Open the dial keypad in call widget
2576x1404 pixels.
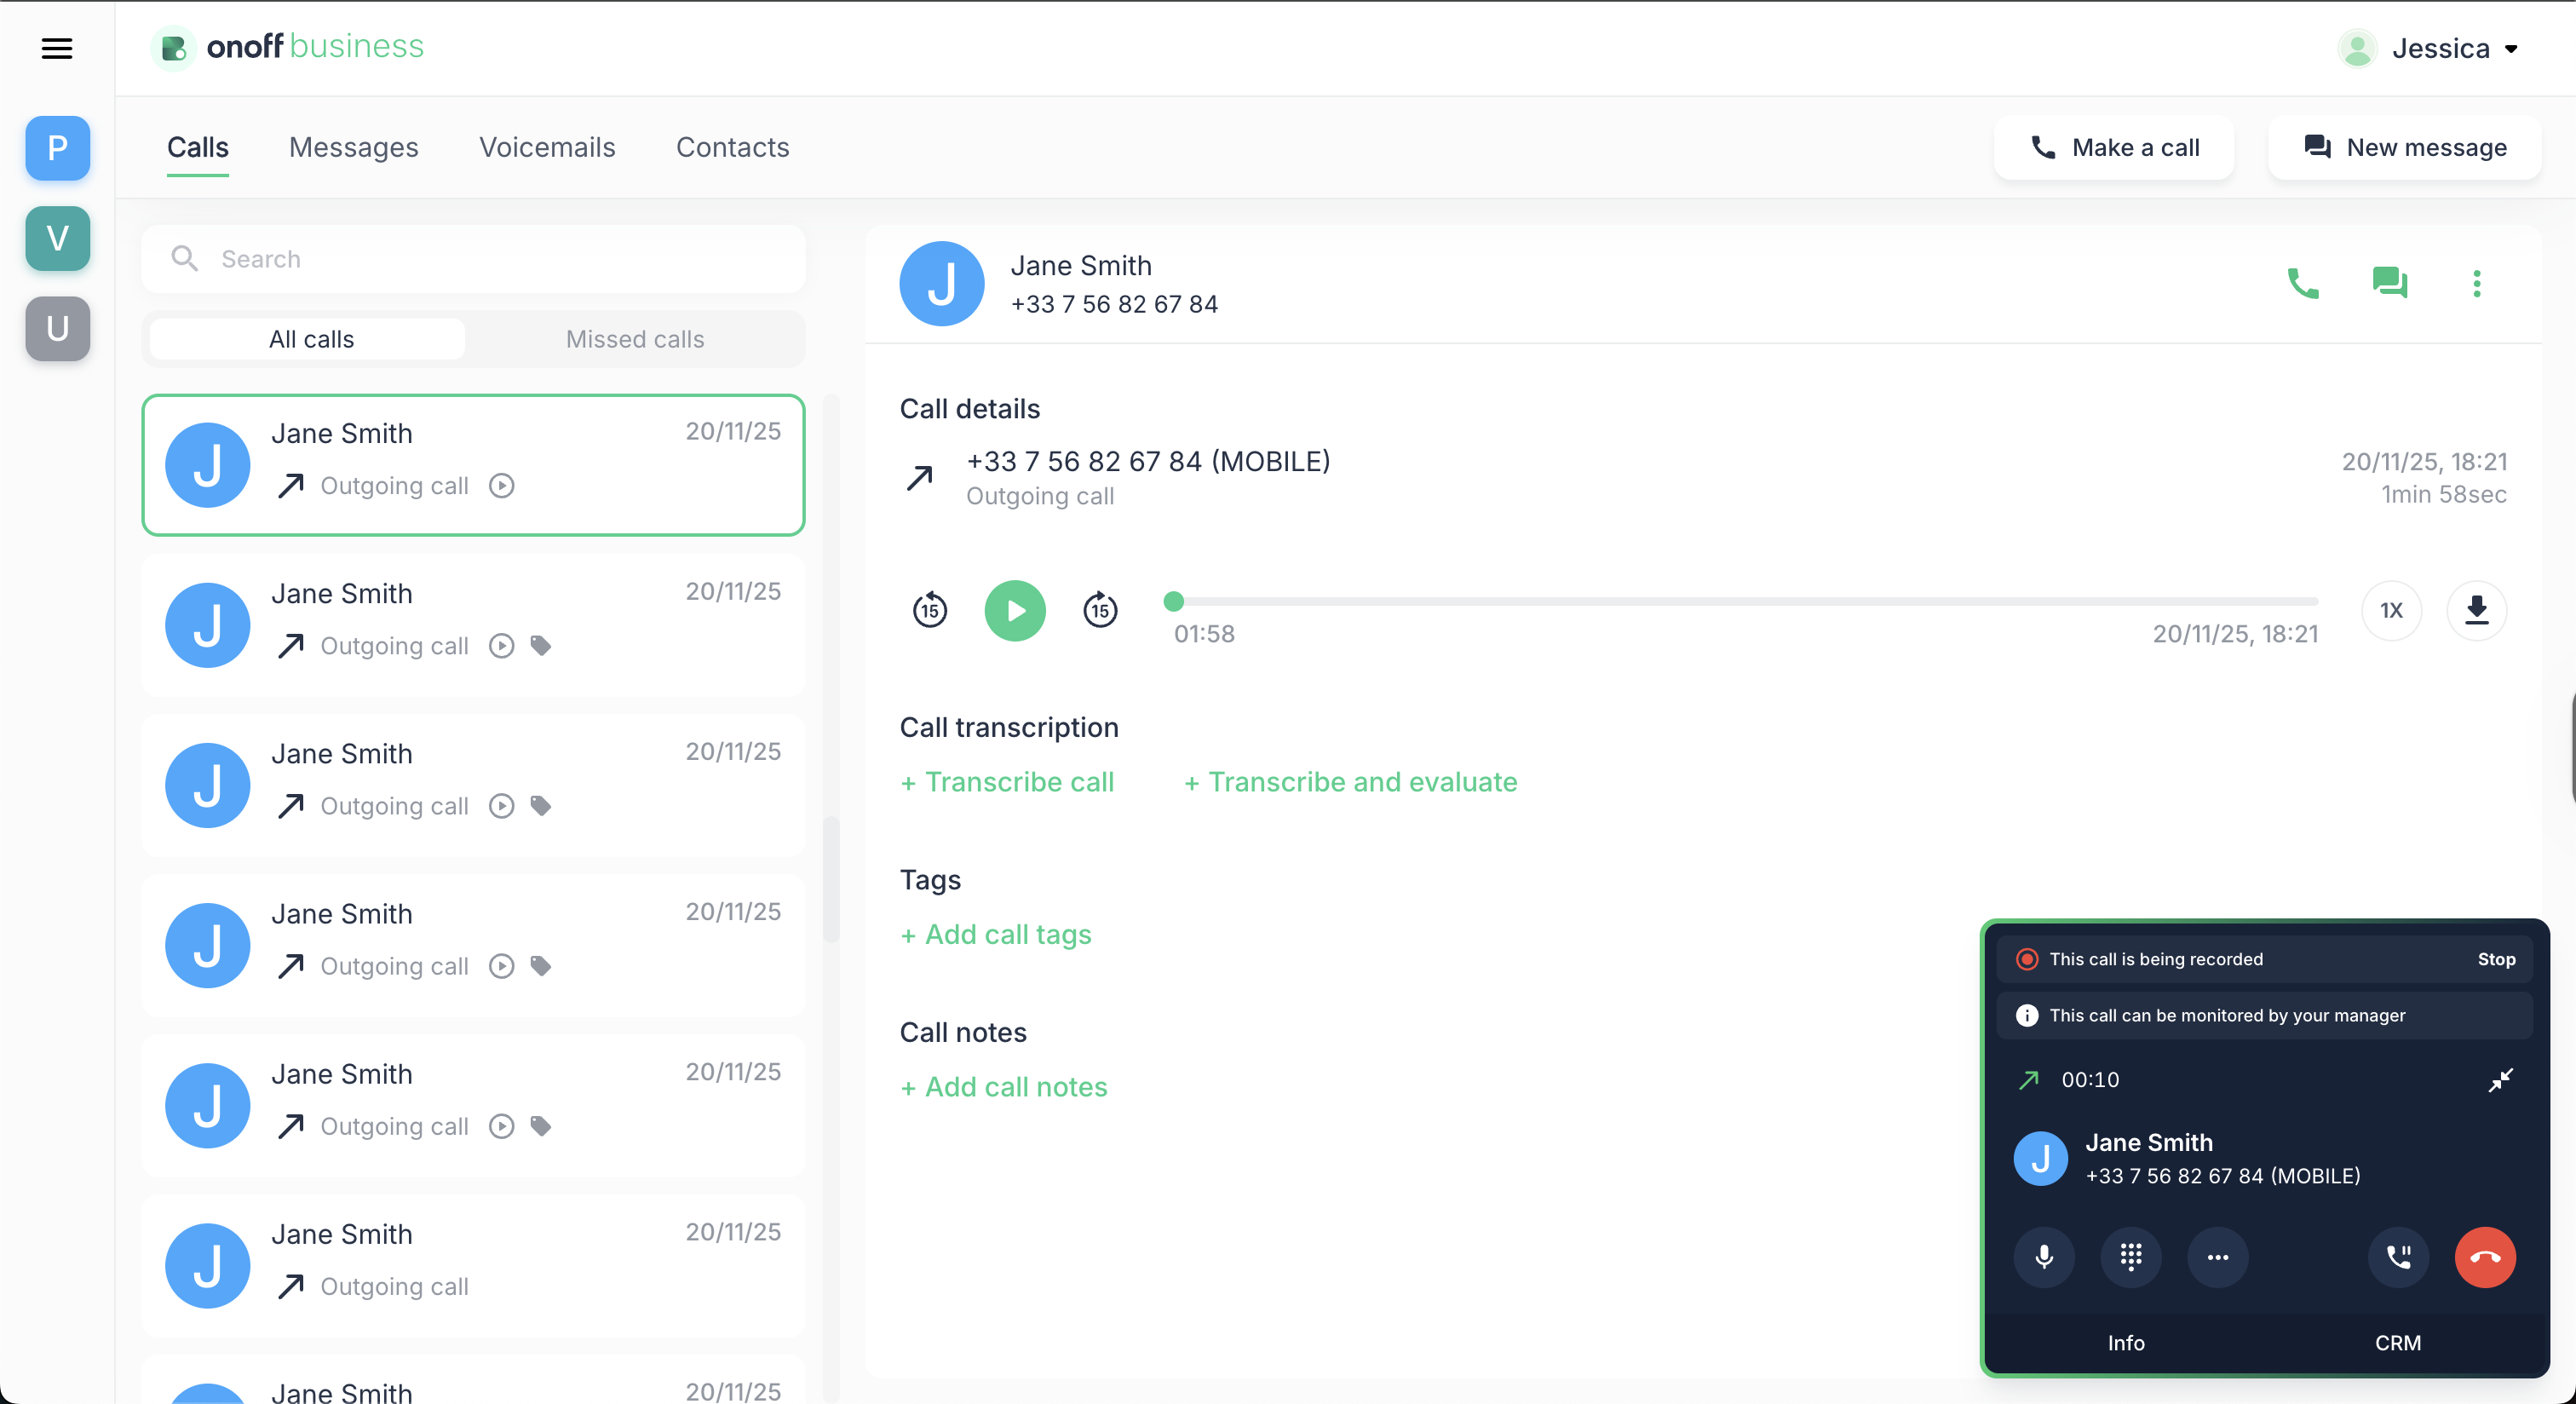[2131, 1257]
